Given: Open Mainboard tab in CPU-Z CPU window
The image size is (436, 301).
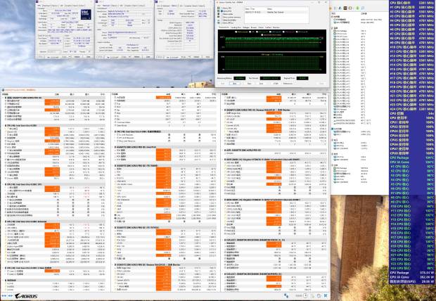Looking at the screenshot, I should point(45,6).
